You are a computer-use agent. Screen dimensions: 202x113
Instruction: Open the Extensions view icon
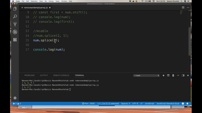15,40
